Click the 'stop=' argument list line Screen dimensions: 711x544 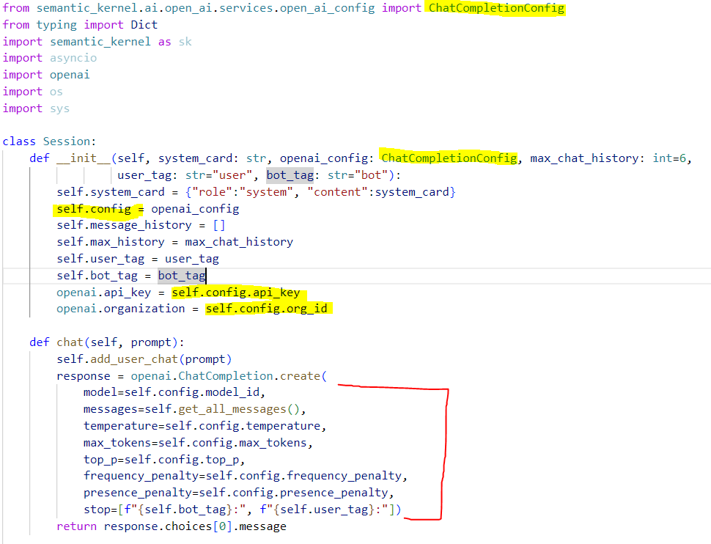click(242, 510)
